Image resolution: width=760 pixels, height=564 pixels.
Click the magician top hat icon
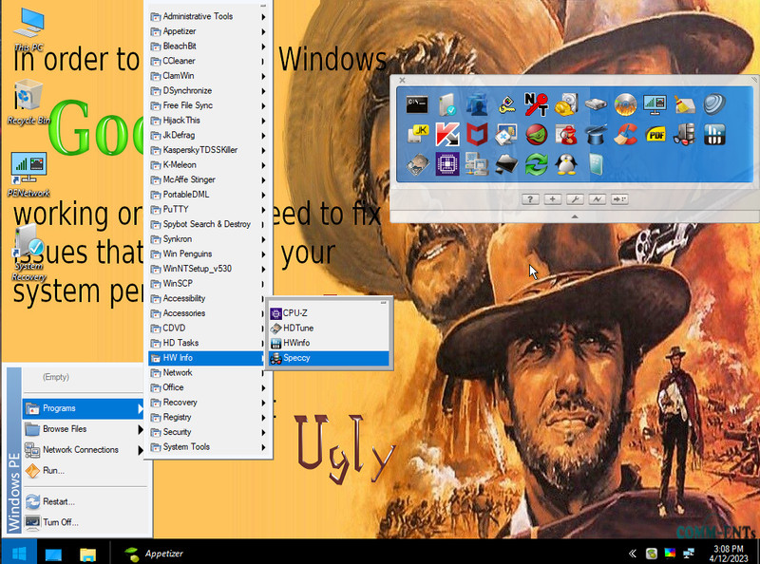597,134
